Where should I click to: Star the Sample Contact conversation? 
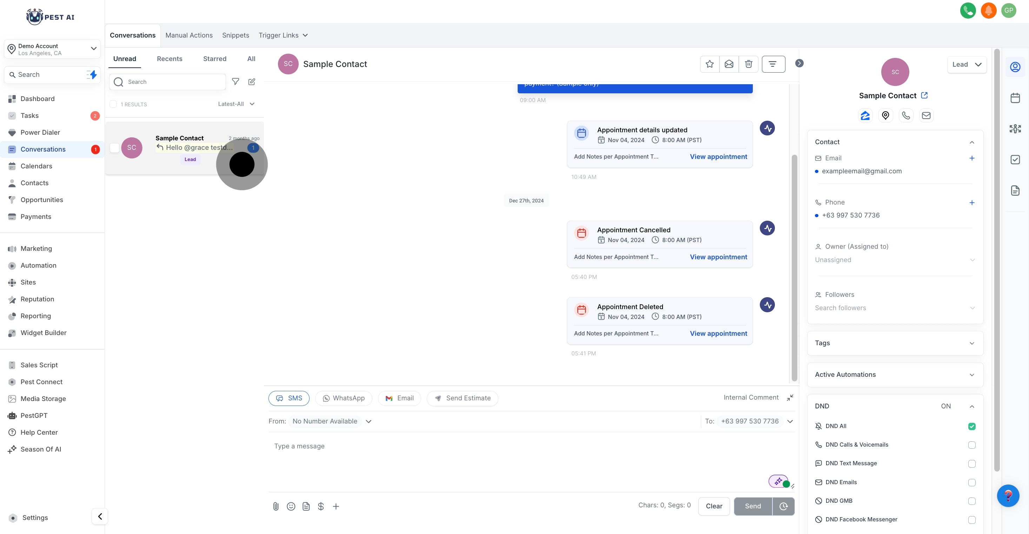click(709, 64)
